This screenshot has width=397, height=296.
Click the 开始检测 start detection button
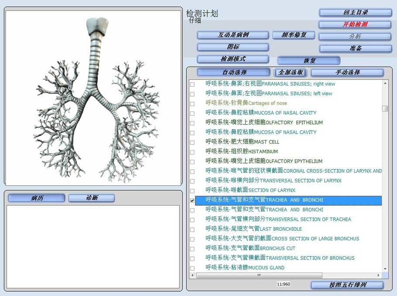tap(355, 25)
